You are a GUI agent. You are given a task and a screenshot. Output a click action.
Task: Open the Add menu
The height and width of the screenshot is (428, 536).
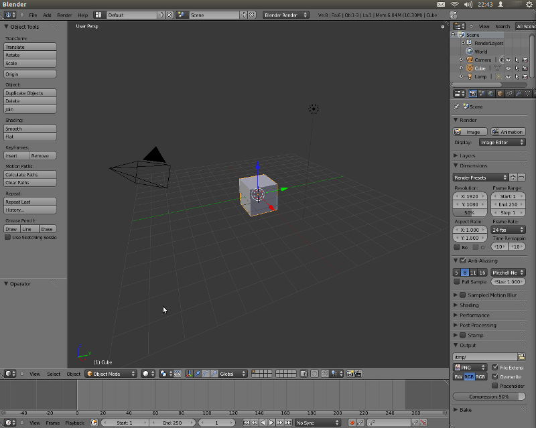pos(47,15)
